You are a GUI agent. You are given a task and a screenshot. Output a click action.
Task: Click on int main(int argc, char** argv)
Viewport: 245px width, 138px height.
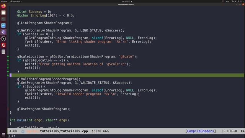tap(39, 120)
